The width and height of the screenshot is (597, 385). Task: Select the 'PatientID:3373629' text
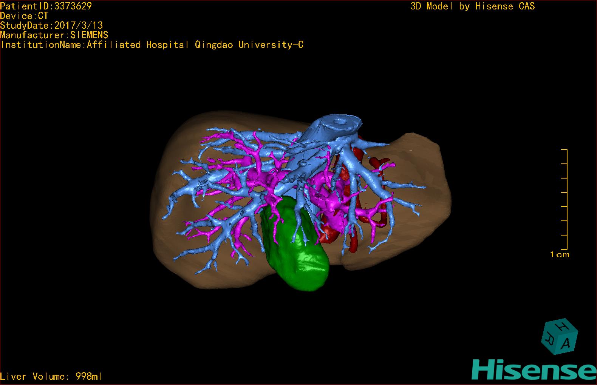pos(46,6)
